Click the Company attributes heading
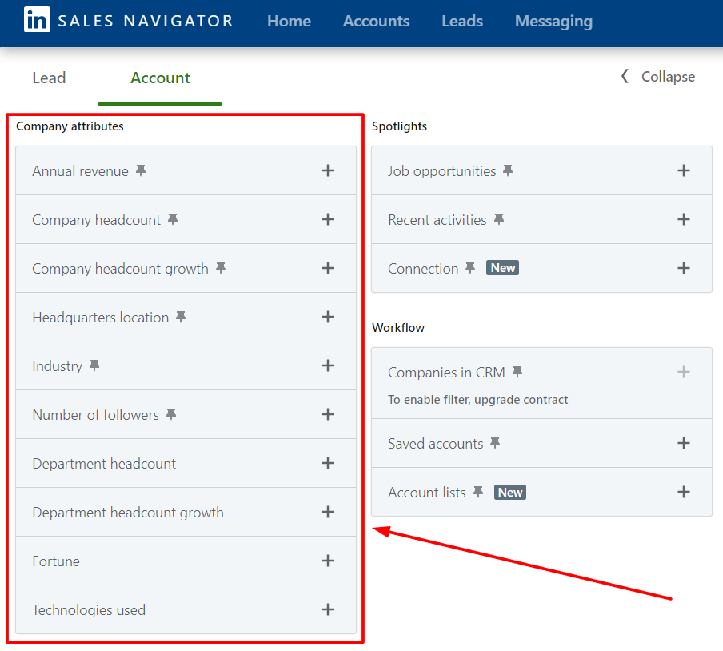Image resolution: width=723 pixels, height=651 pixels. pos(70,126)
